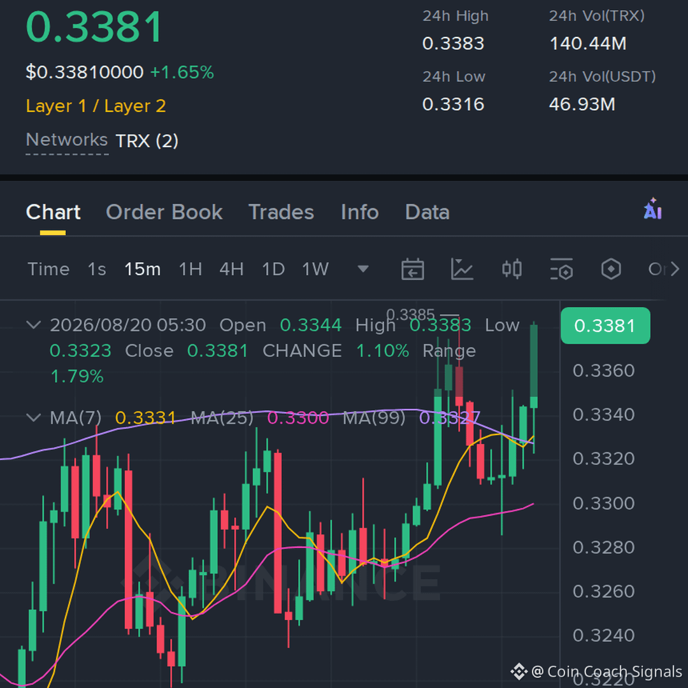This screenshot has width=688, height=688.
Task: Open the Order Book tab
Action: 164,212
